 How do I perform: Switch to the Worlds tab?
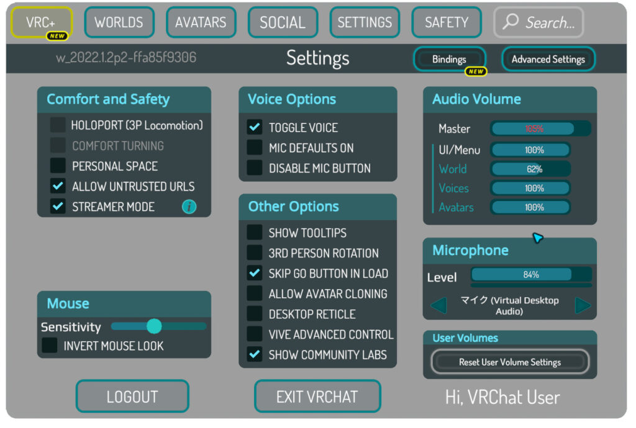[x=119, y=22]
